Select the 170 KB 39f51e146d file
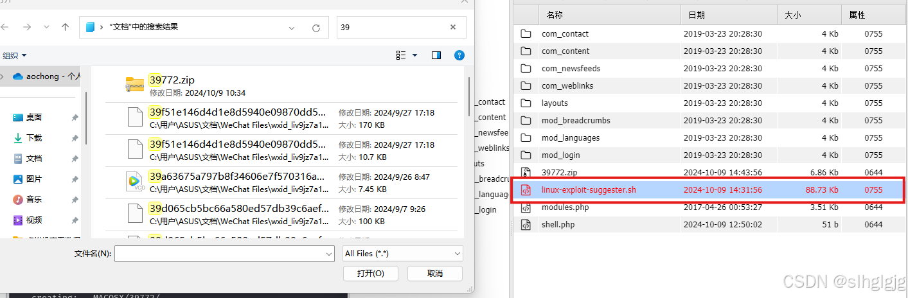The image size is (908, 298). [x=281, y=118]
